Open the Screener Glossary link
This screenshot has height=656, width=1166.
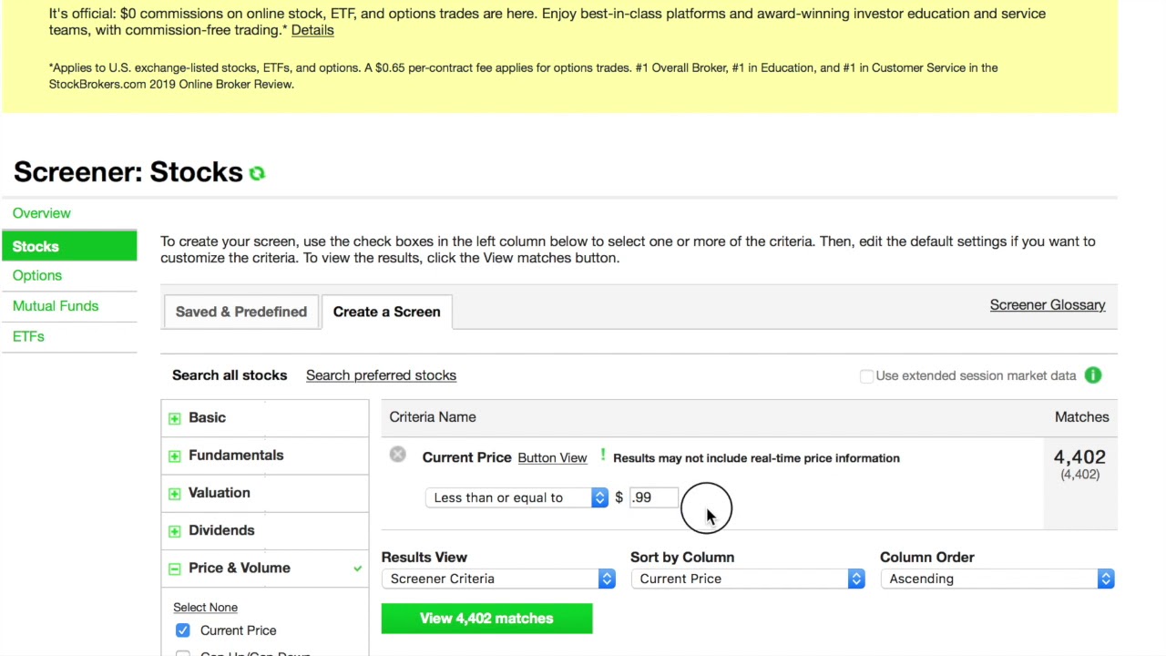(1047, 305)
